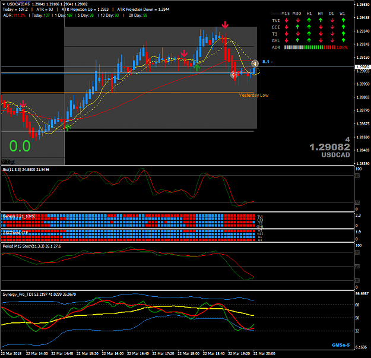Click the D1 column header in the dashboard
This screenshot has width=371, height=358.
pyautogui.click(x=331, y=14)
